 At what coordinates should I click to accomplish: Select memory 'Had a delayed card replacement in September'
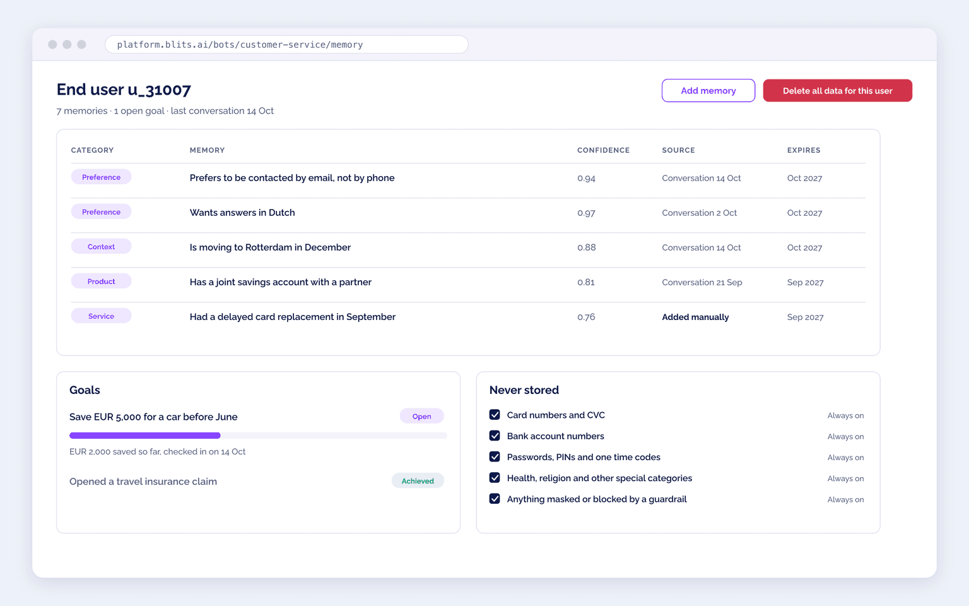click(293, 317)
